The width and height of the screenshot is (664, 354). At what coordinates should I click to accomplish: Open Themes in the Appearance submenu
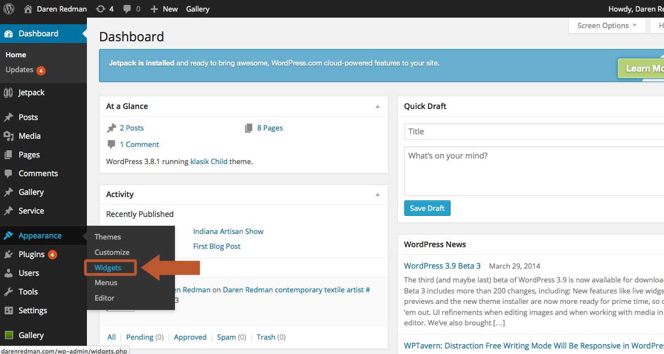point(108,237)
